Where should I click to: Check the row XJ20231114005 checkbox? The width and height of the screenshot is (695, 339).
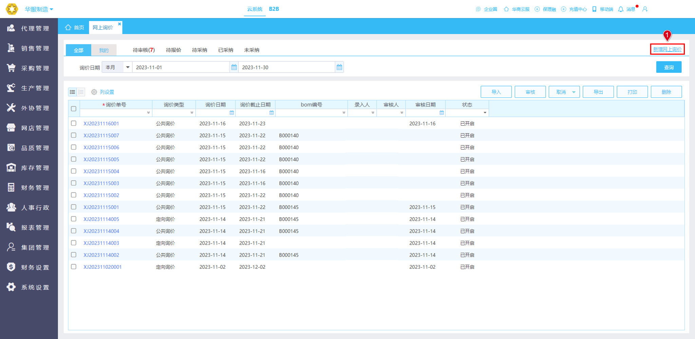coord(74,219)
